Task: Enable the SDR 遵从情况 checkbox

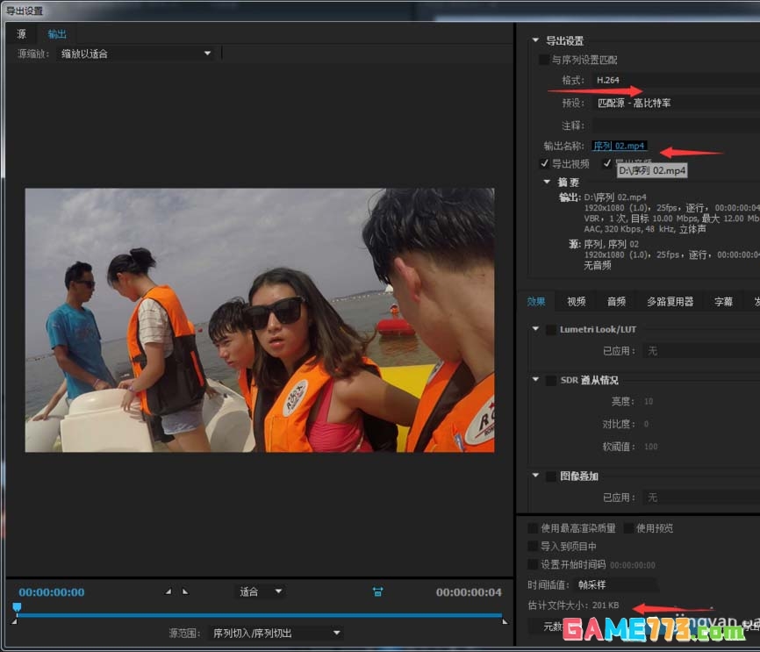Action: (551, 380)
